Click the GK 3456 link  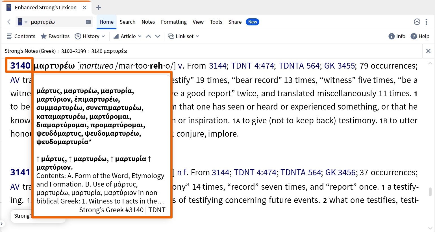340,172
